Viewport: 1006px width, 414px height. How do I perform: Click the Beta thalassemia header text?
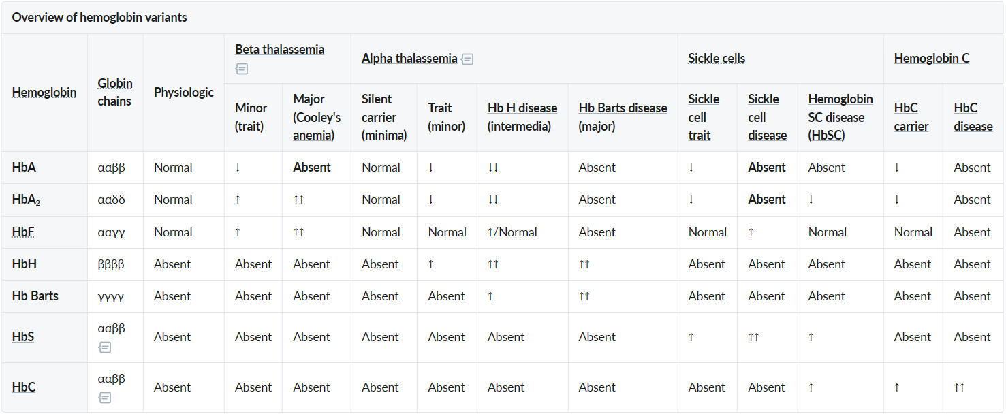pyautogui.click(x=280, y=50)
